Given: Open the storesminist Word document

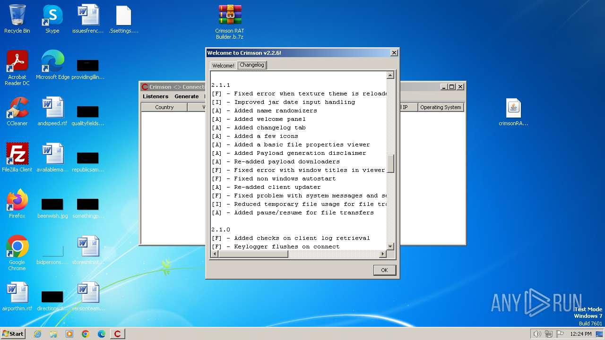Looking at the screenshot, I should [x=88, y=250].
